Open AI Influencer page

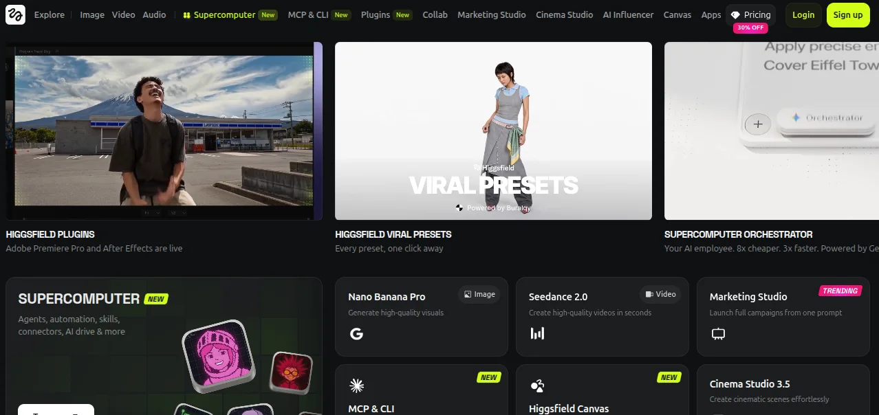(628, 14)
